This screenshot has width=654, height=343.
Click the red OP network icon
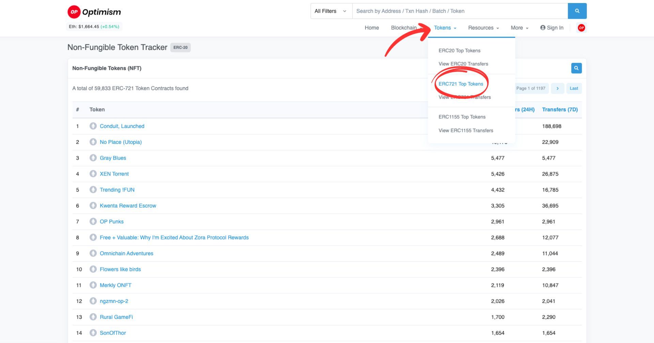click(x=581, y=28)
